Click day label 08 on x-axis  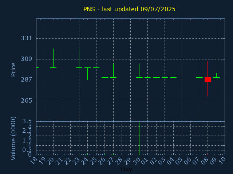pos(205,161)
